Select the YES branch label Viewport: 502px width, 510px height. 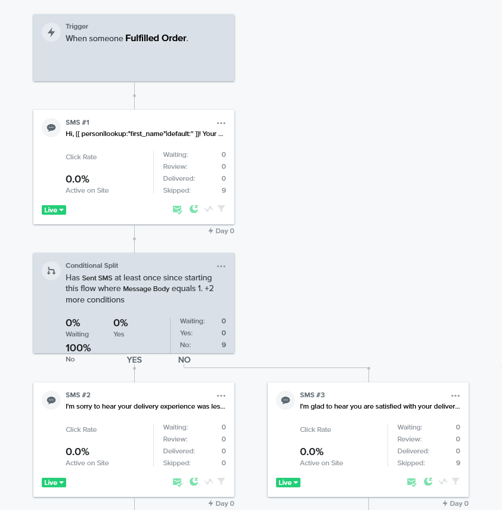[134, 360]
